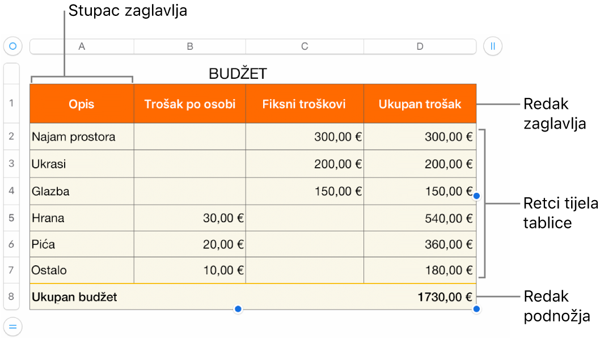604x339 pixels.
Task: Click the Najam prostora cell
Action: (82, 137)
